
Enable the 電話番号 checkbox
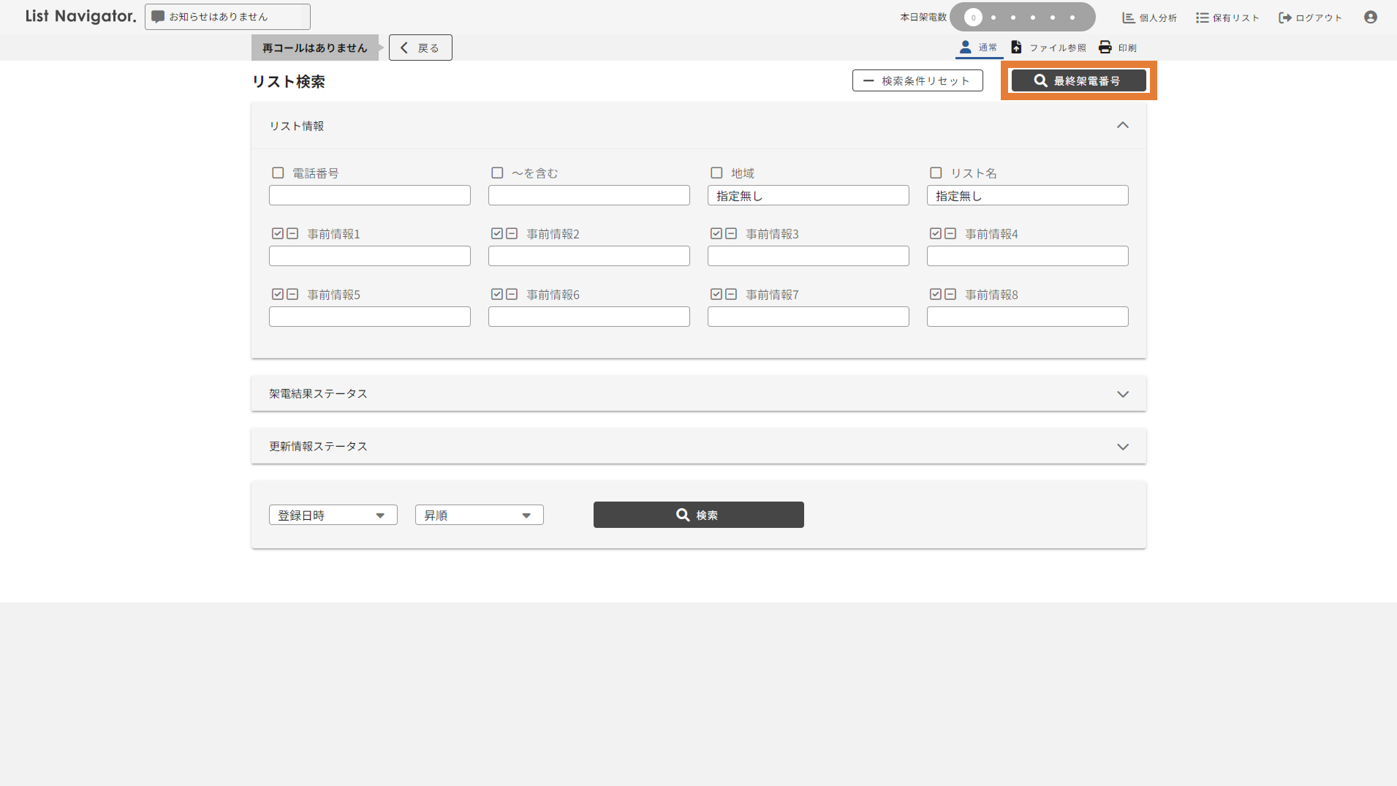(278, 173)
